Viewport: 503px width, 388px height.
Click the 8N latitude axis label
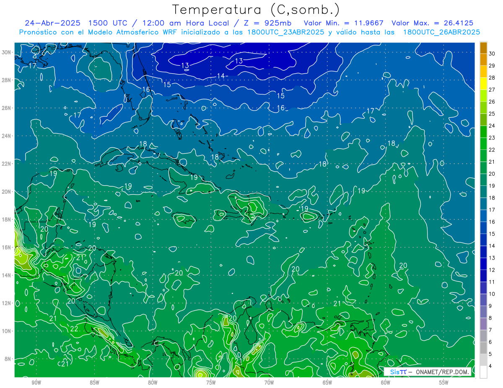tap(8, 359)
